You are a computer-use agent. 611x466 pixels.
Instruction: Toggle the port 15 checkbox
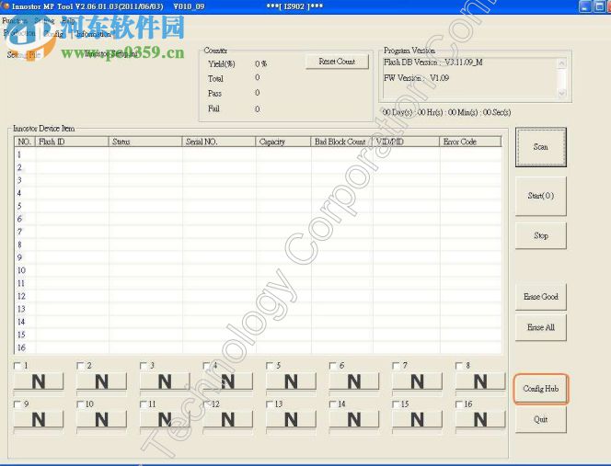tap(397, 404)
